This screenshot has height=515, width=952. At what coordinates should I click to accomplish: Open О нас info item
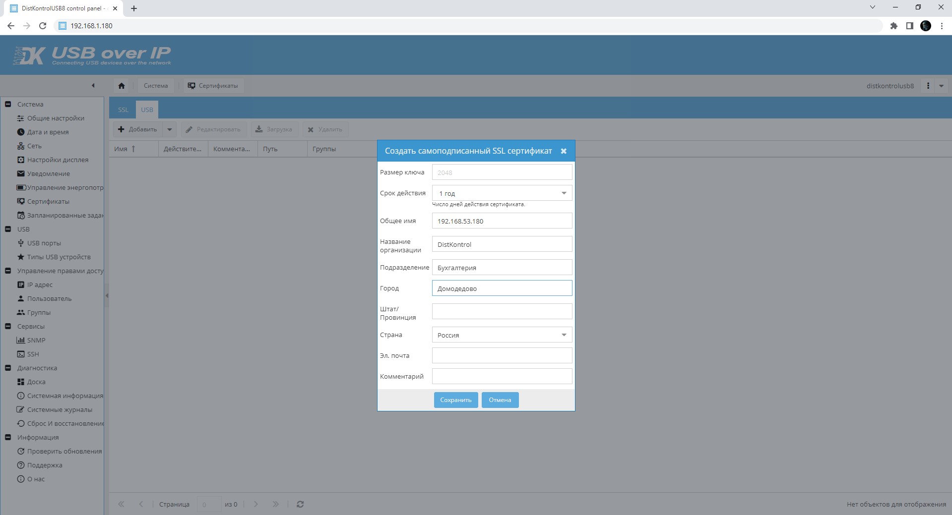click(x=36, y=479)
